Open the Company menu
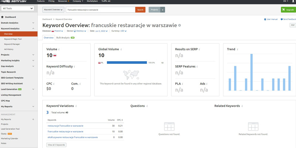296x148 pixels. point(78,1)
